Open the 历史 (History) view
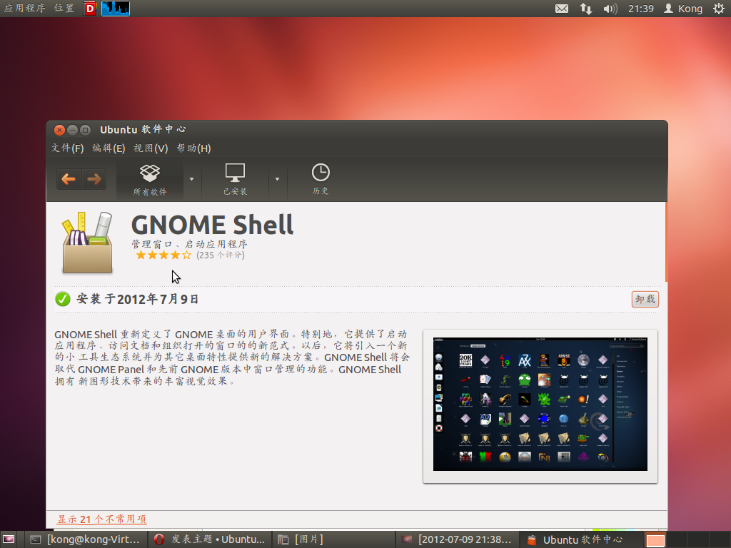This screenshot has height=548, width=731. click(321, 179)
